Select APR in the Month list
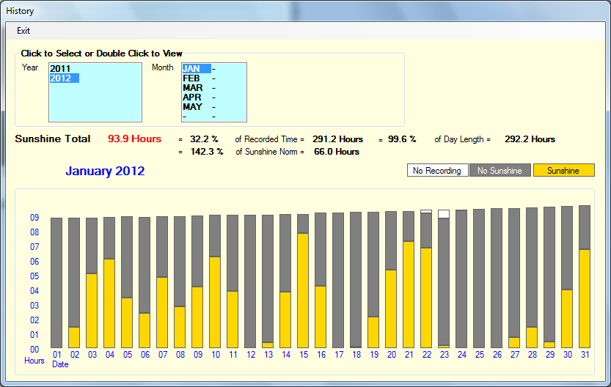This screenshot has width=611, height=387. (192, 97)
